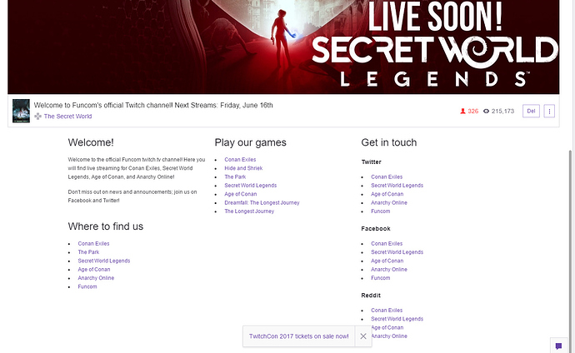Open Age of Conan Twitter link
This screenshot has height=353, width=575.
click(387, 194)
